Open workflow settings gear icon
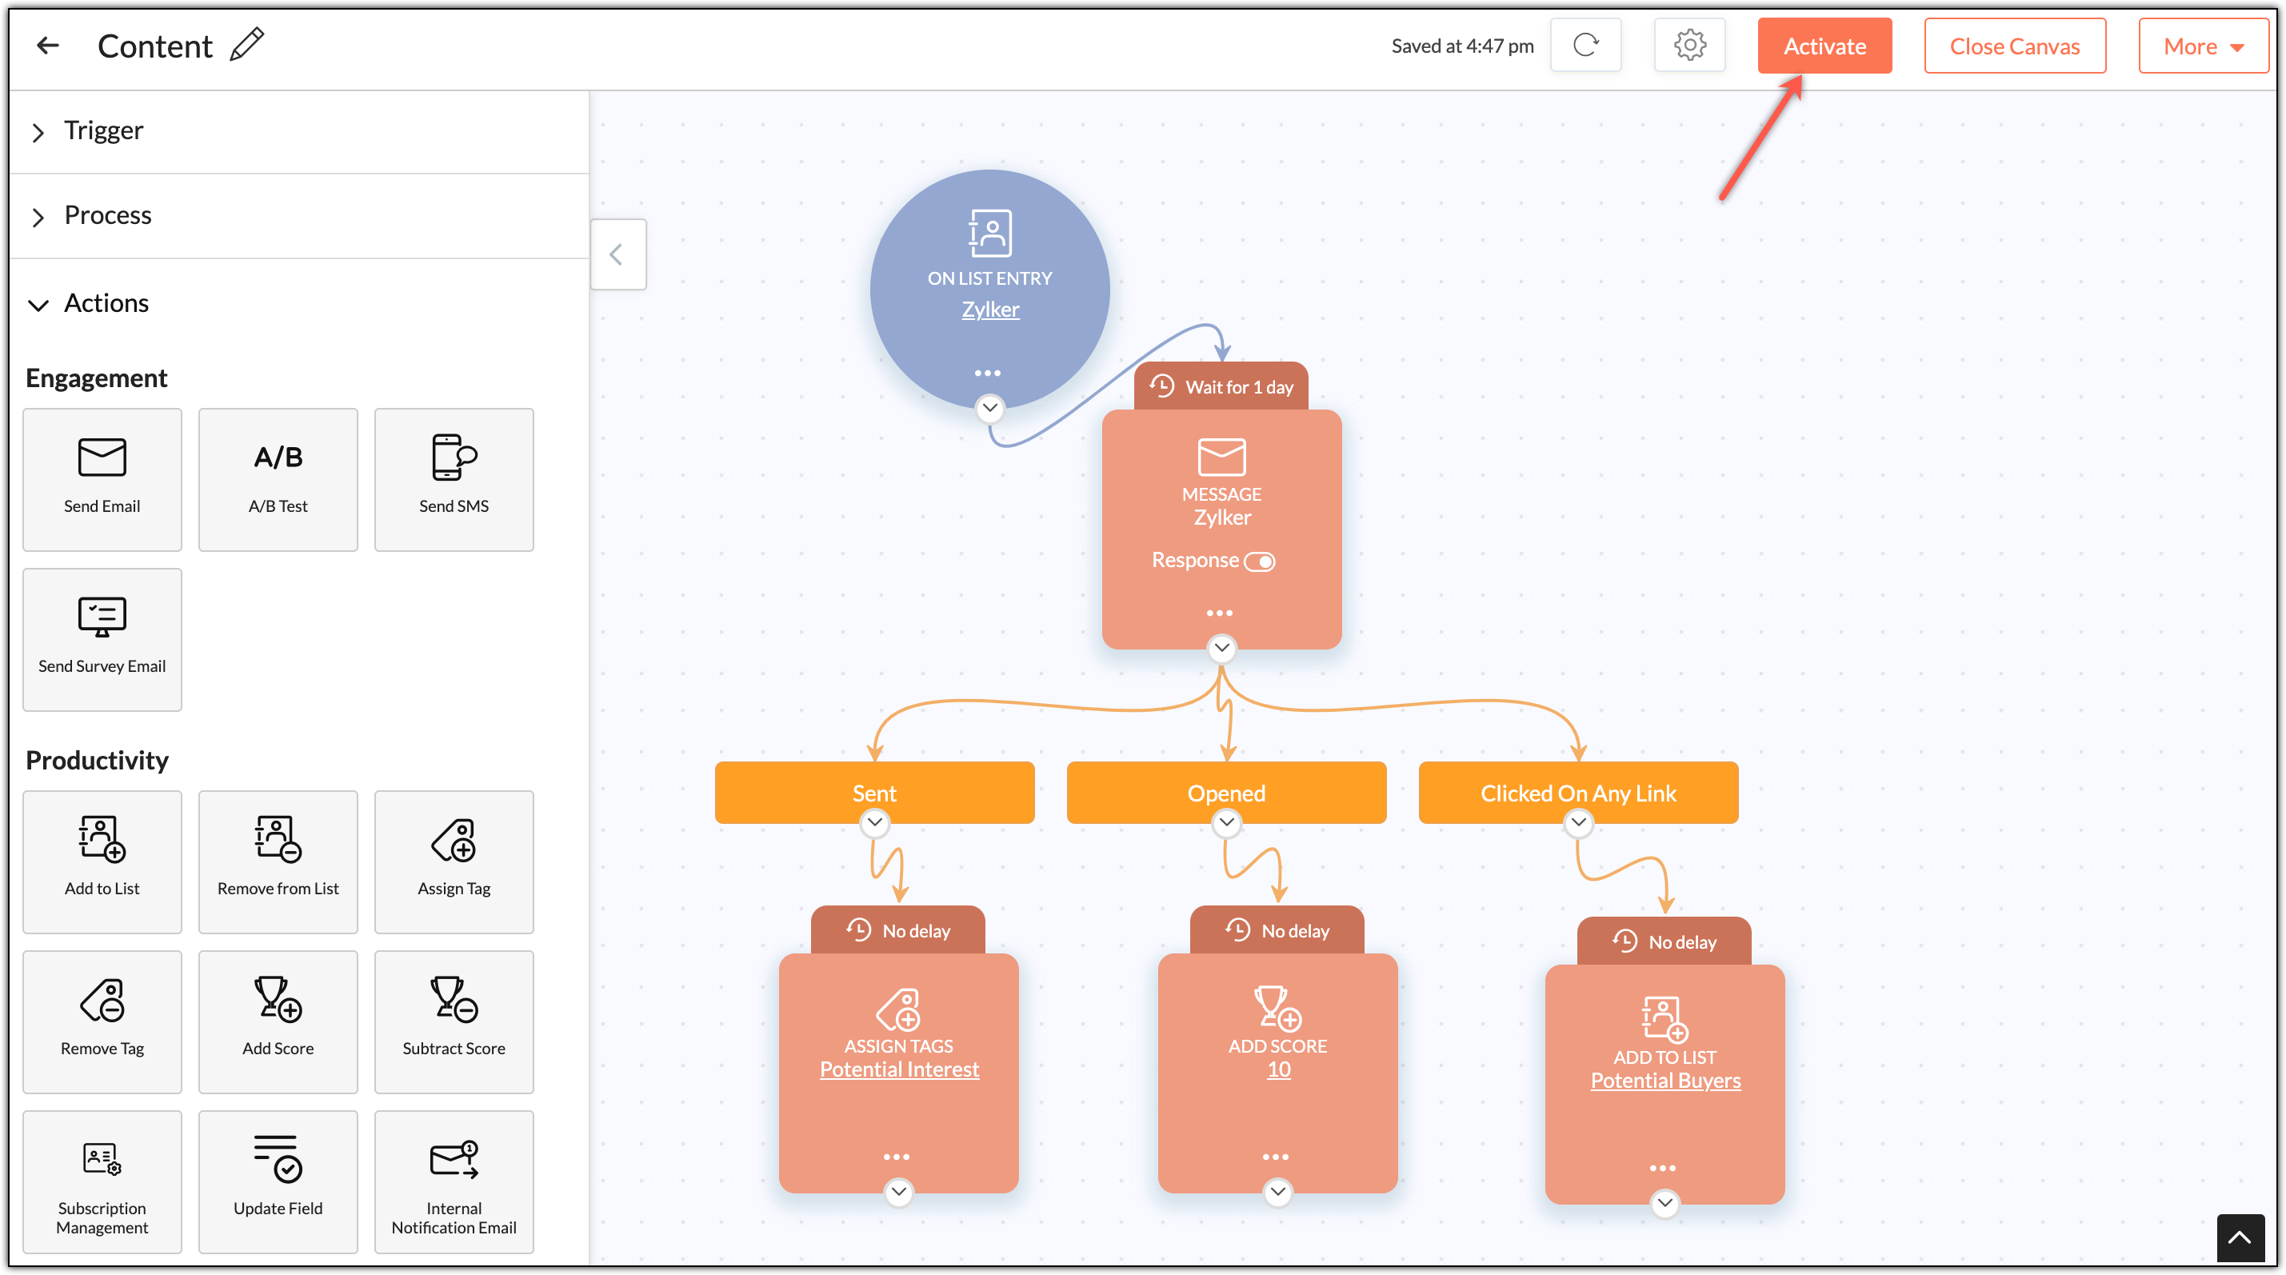The height and width of the screenshot is (1275, 2286). [1689, 46]
